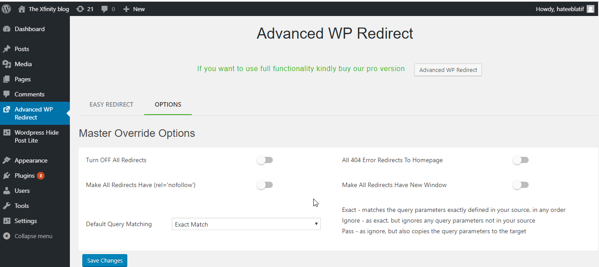The image size is (599, 267).
Task: Click the Collapse menu arrow icon
Action: [7, 236]
